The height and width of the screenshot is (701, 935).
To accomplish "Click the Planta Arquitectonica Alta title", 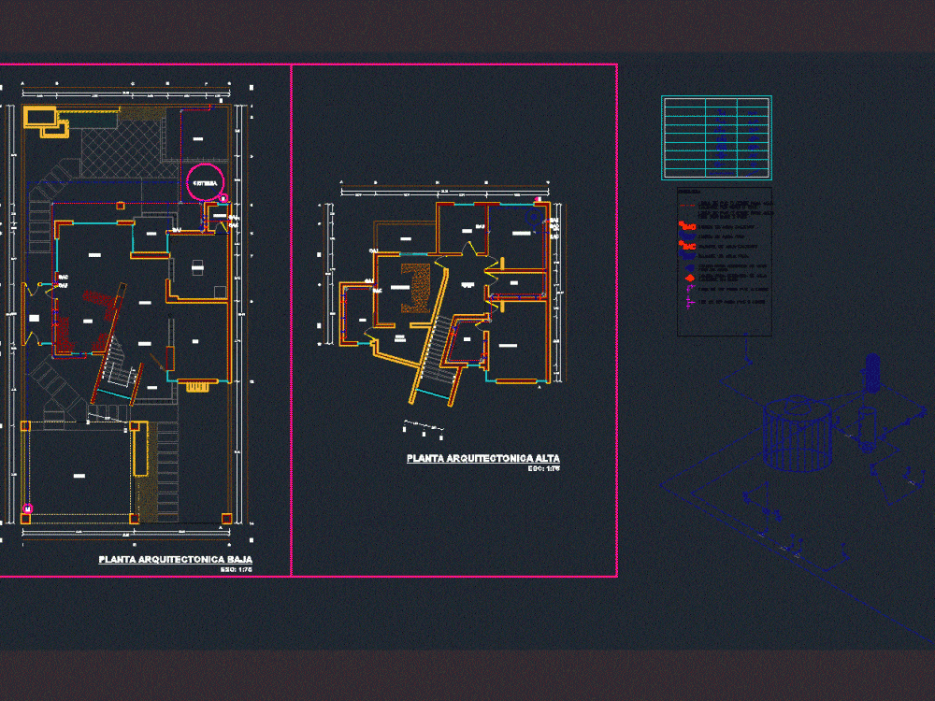I will coord(482,458).
